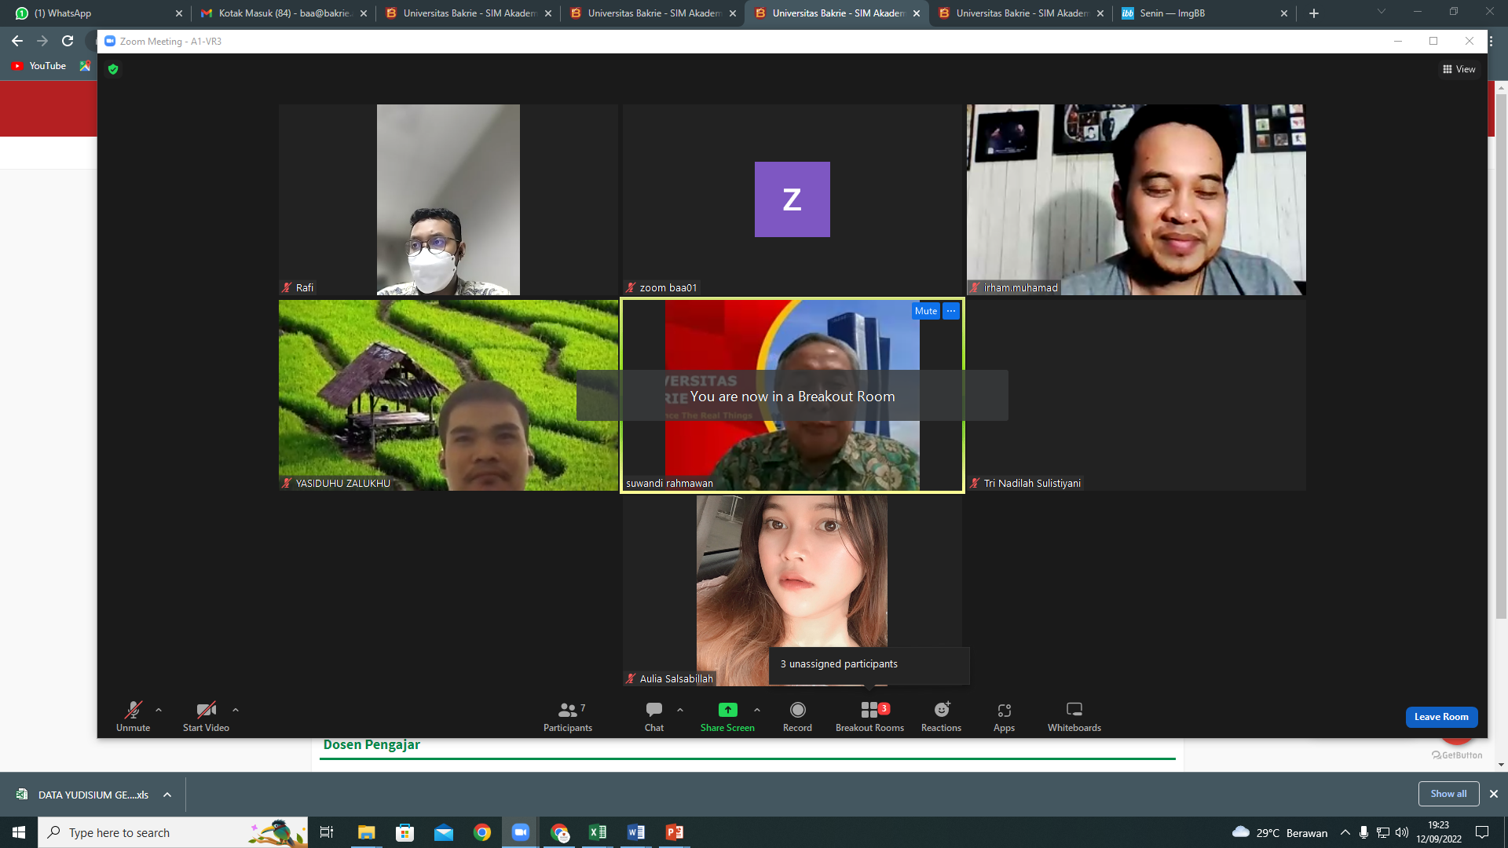
Task: Open clock and calendar showing 19:23
Action: [x=1439, y=832]
